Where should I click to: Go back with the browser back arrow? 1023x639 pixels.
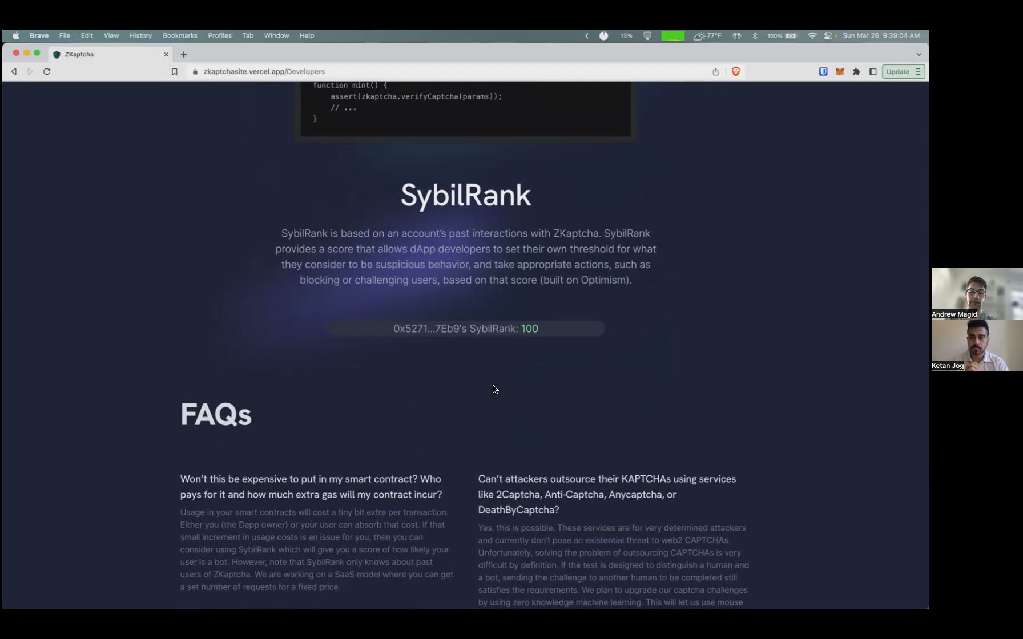point(14,71)
